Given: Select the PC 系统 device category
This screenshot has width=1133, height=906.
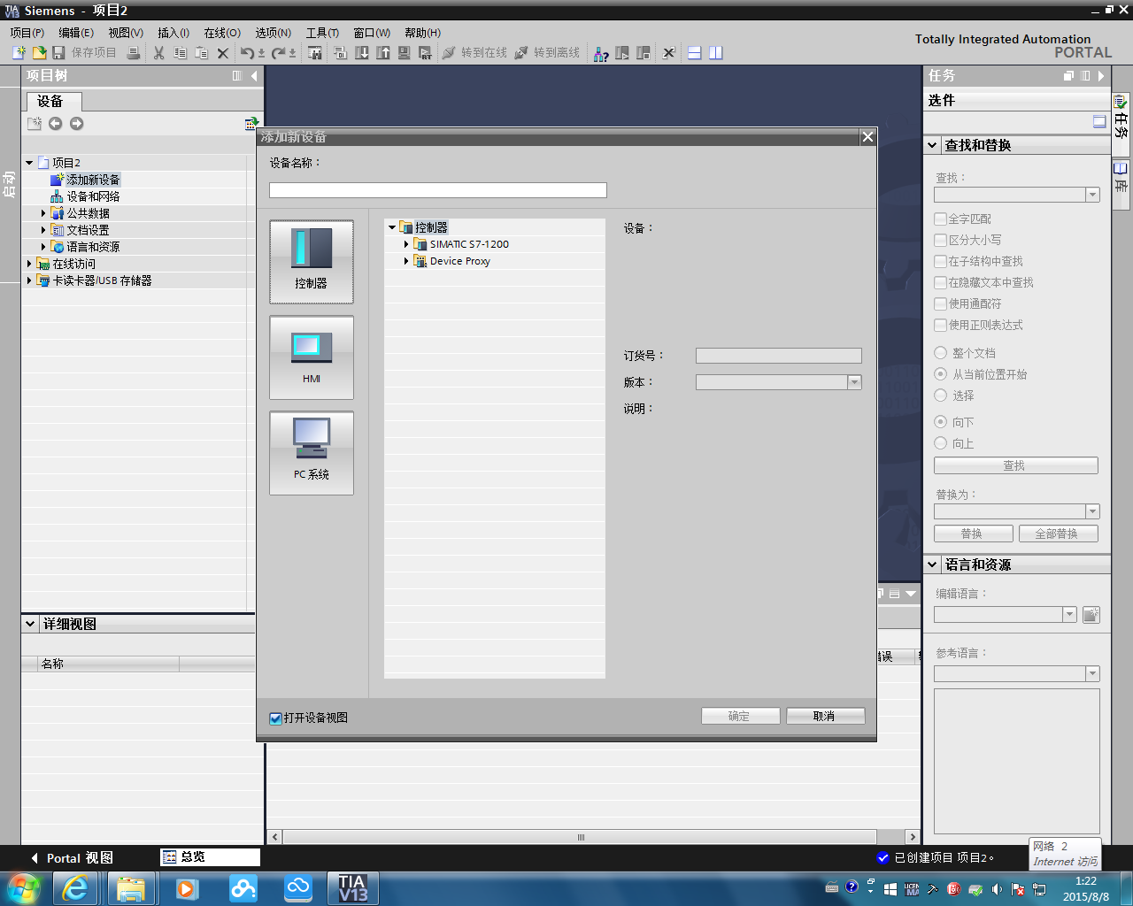Looking at the screenshot, I should tap(312, 453).
